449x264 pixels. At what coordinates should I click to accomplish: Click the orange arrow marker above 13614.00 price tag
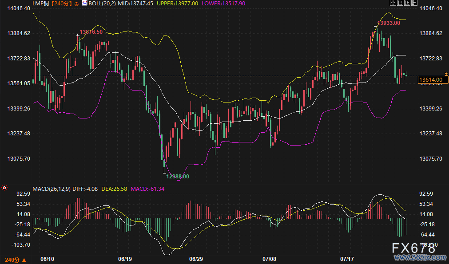click(446, 74)
